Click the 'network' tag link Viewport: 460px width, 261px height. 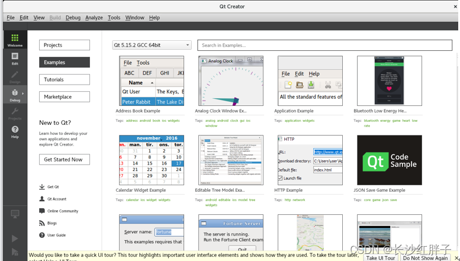click(298, 199)
